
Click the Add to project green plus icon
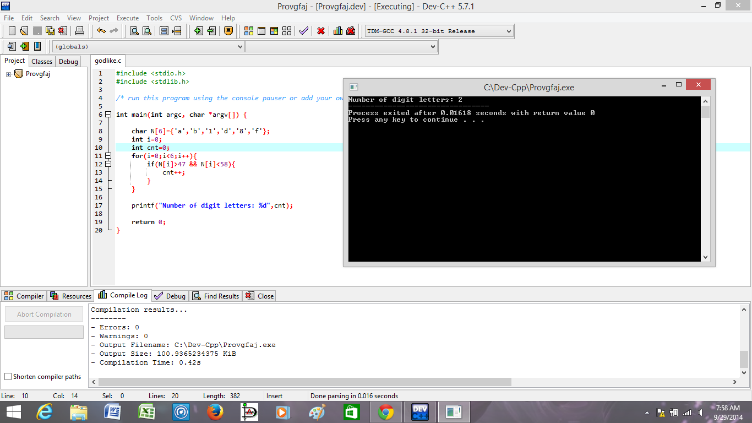pos(199,31)
